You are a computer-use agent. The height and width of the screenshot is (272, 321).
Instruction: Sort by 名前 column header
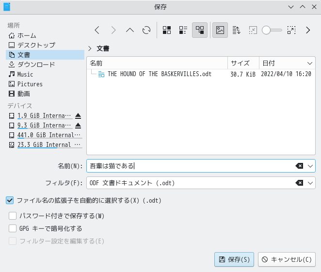(x=157, y=63)
